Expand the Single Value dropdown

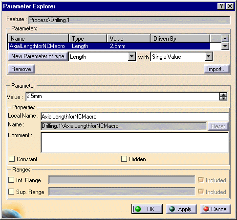point(209,57)
